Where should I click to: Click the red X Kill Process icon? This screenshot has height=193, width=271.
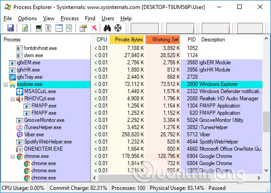click(x=94, y=28)
